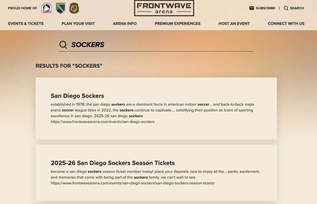This screenshot has width=317, height=204.
Task: Open the San Diego Sockers result title
Action: click(77, 96)
